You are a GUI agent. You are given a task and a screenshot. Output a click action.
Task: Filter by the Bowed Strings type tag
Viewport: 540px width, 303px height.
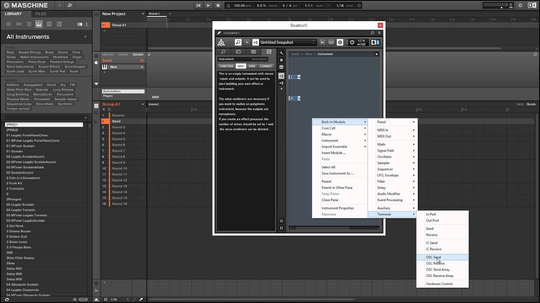[30, 53]
